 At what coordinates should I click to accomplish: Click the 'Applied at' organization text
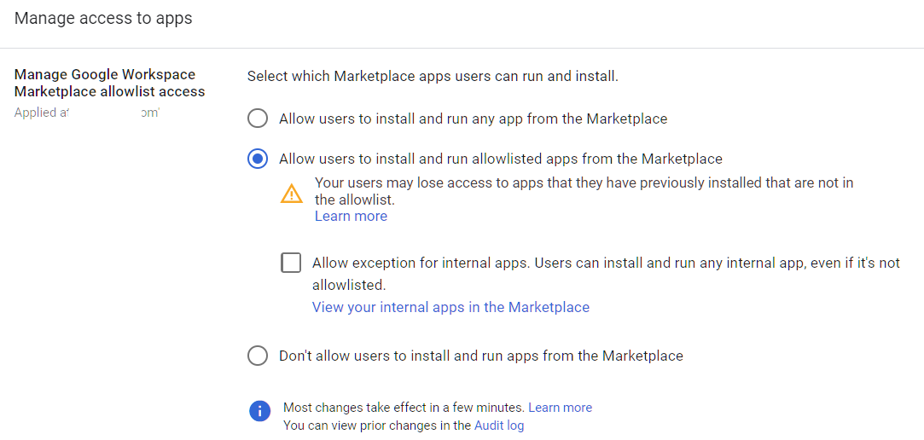coord(87,113)
